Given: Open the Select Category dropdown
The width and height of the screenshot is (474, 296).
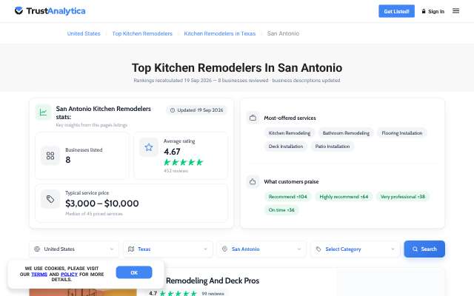Looking at the screenshot, I should (355, 249).
